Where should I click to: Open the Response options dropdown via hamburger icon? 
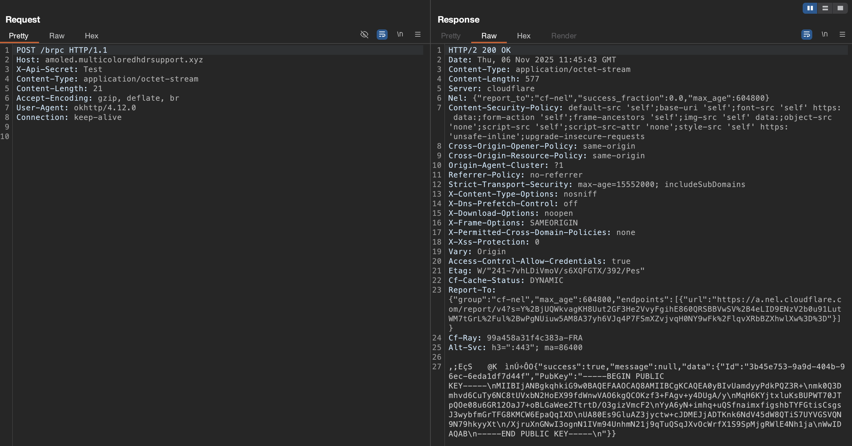(x=842, y=35)
